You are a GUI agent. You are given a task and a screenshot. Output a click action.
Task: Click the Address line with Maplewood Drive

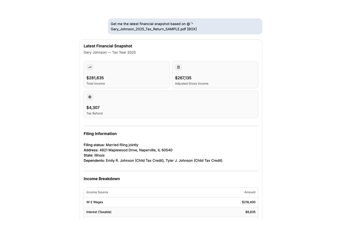click(x=128, y=150)
